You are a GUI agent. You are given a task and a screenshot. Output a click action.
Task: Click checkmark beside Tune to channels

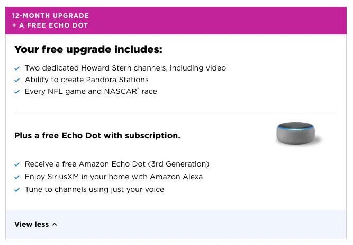click(x=17, y=190)
